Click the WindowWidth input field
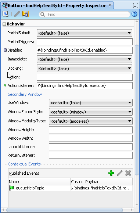The width and height of the screenshot is (140, 213). (x=91, y=138)
